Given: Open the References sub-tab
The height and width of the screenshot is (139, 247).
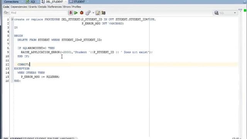Looking at the screenshot, I should [x=55, y=7].
